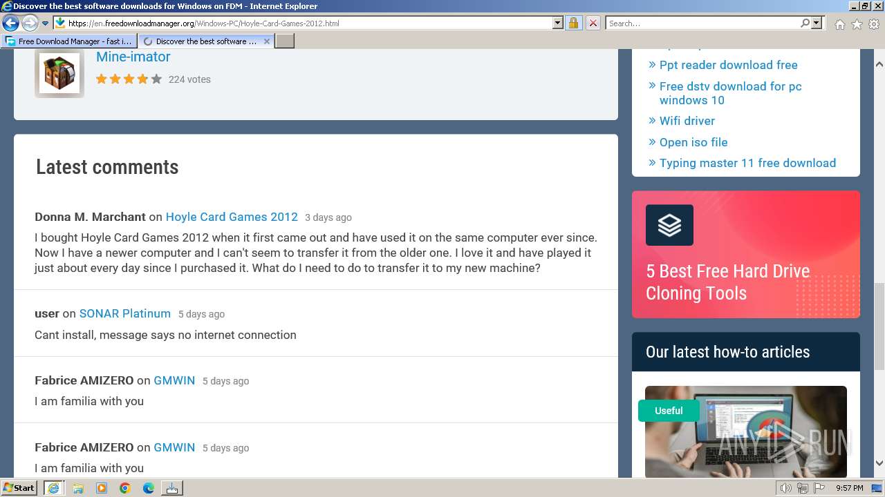Open the media player taskbar icon
The height and width of the screenshot is (497, 885).
[102, 488]
